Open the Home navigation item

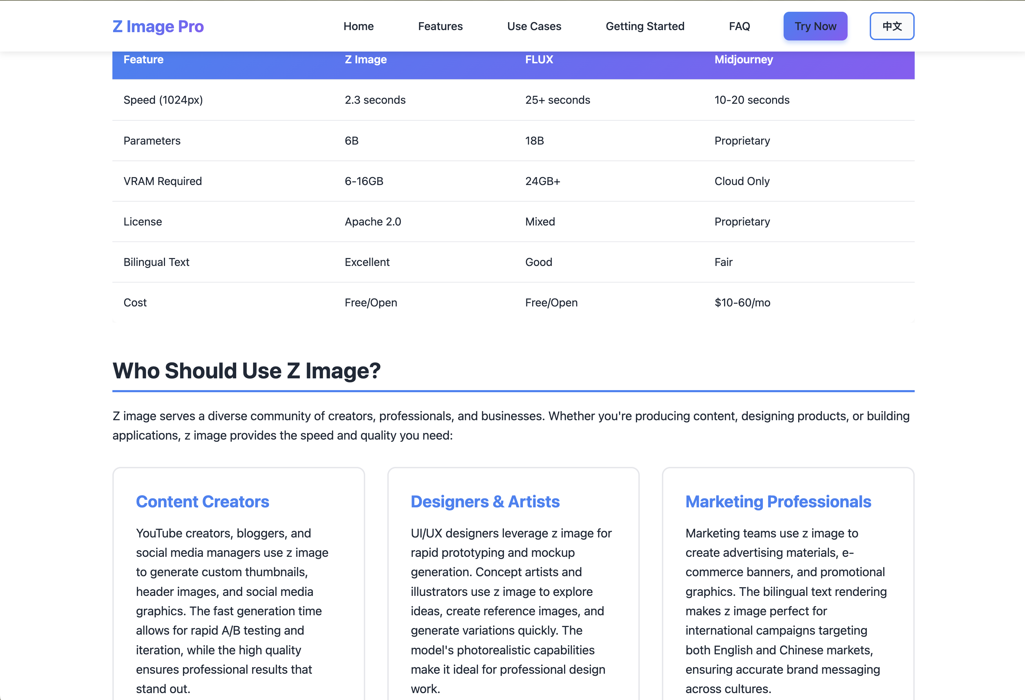358,26
